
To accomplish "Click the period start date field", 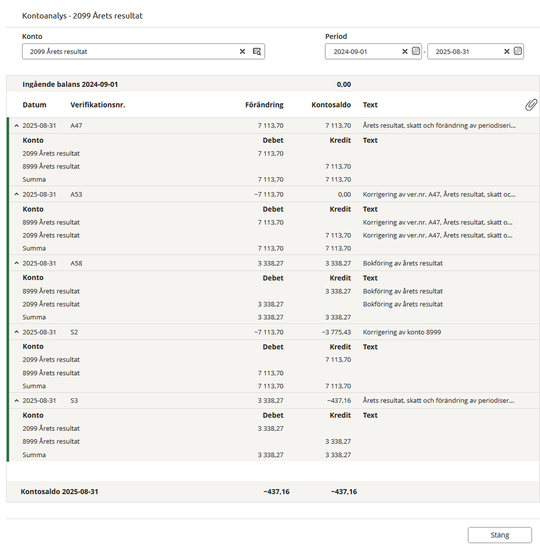I will pyautogui.click(x=363, y=52).
